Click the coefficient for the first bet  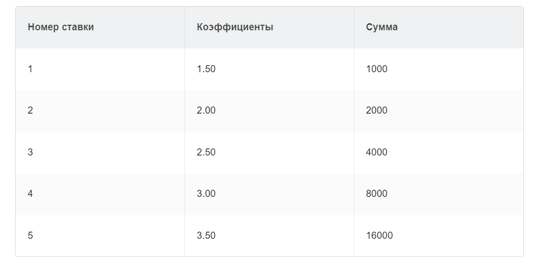(206, 69)
